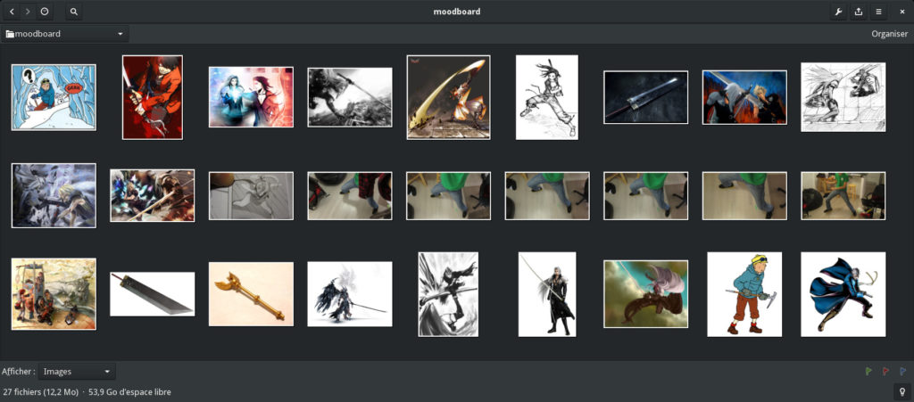Select the ice cave comic panel thumbnail

tap(54, 97)
